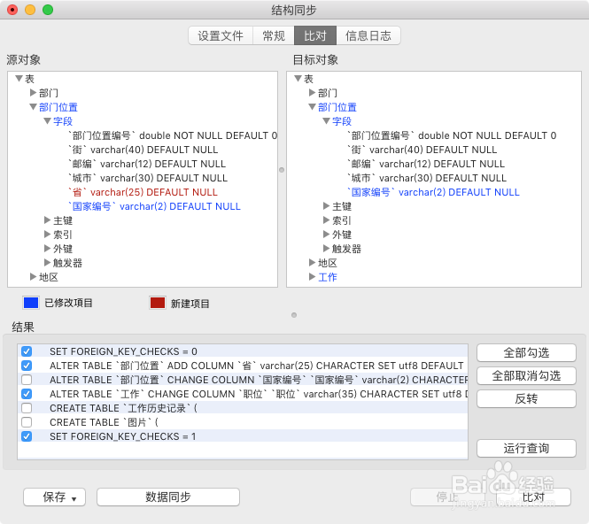The image size is (589, 524).
Task: Select the 比对 tab
Action: point(315,35)
